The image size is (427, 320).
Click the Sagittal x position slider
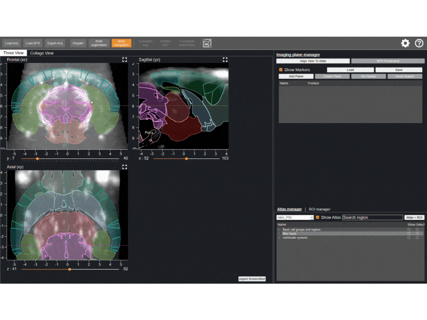pyautogui.click(x=186, y=158)
